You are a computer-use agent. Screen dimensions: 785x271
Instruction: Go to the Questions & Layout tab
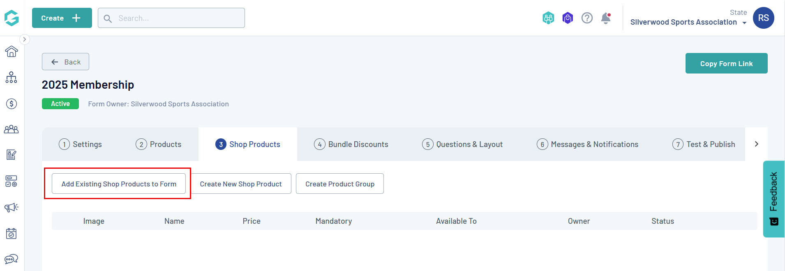pos(462,144)
